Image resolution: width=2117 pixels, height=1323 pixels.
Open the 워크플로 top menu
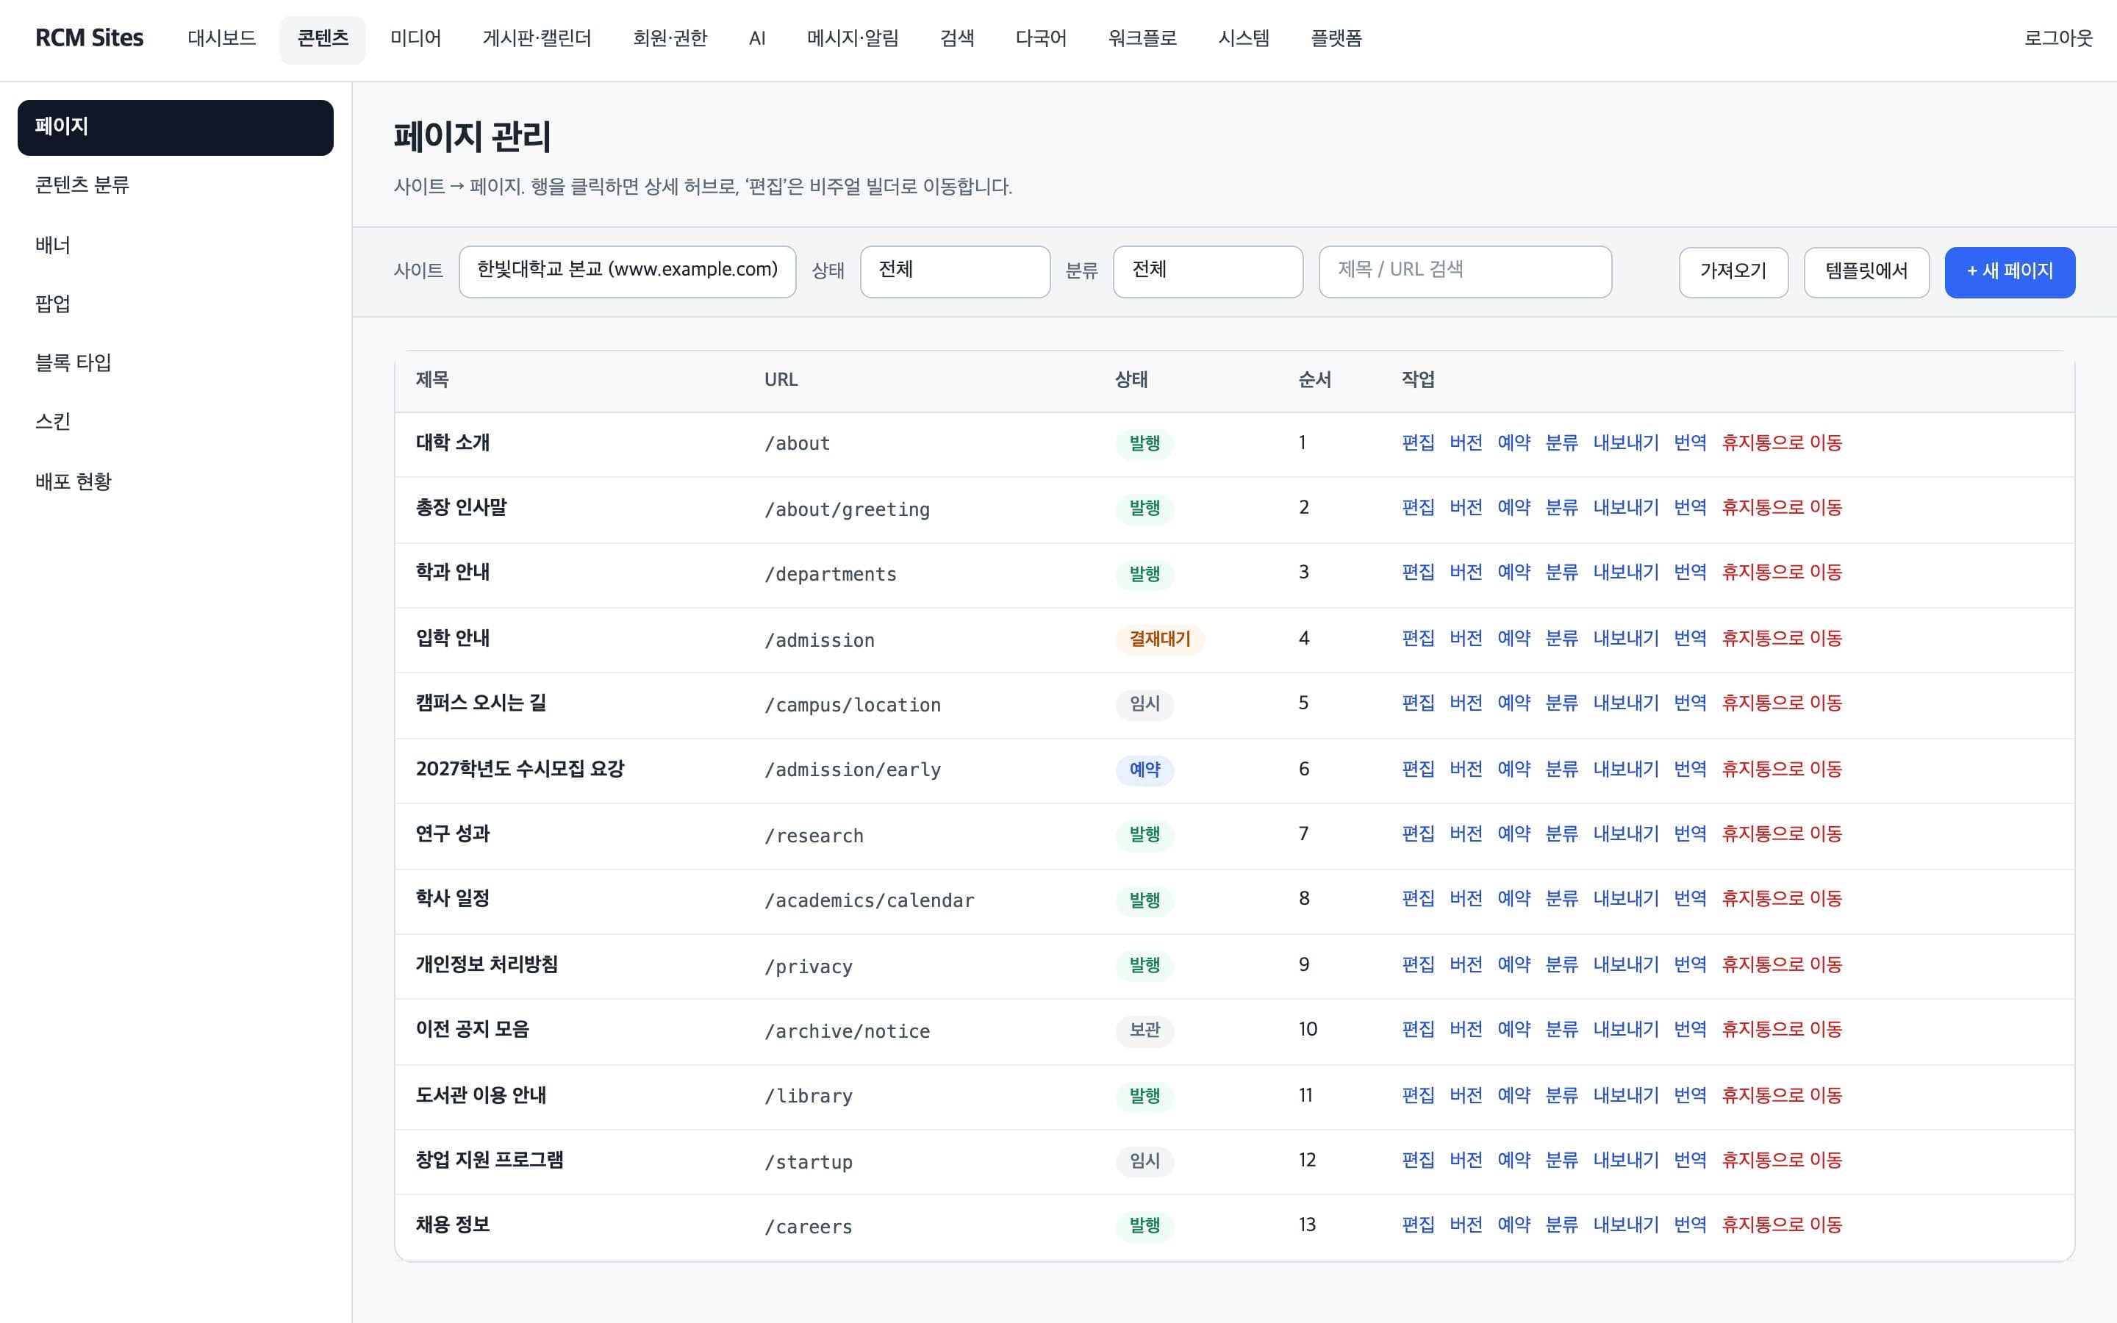tap(1142, 38)
